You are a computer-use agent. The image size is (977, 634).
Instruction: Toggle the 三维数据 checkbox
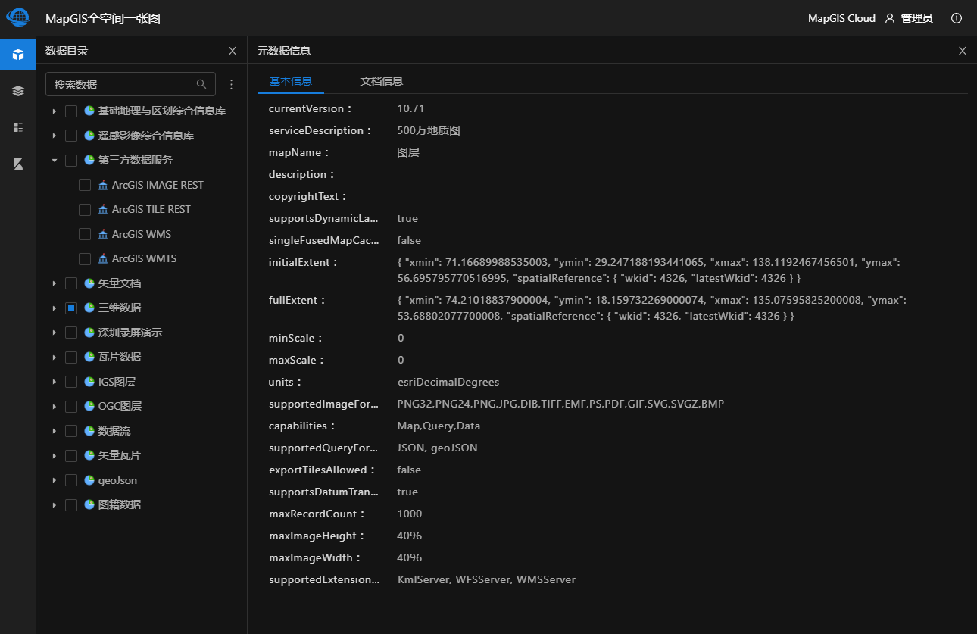click(x=71, y=308)
